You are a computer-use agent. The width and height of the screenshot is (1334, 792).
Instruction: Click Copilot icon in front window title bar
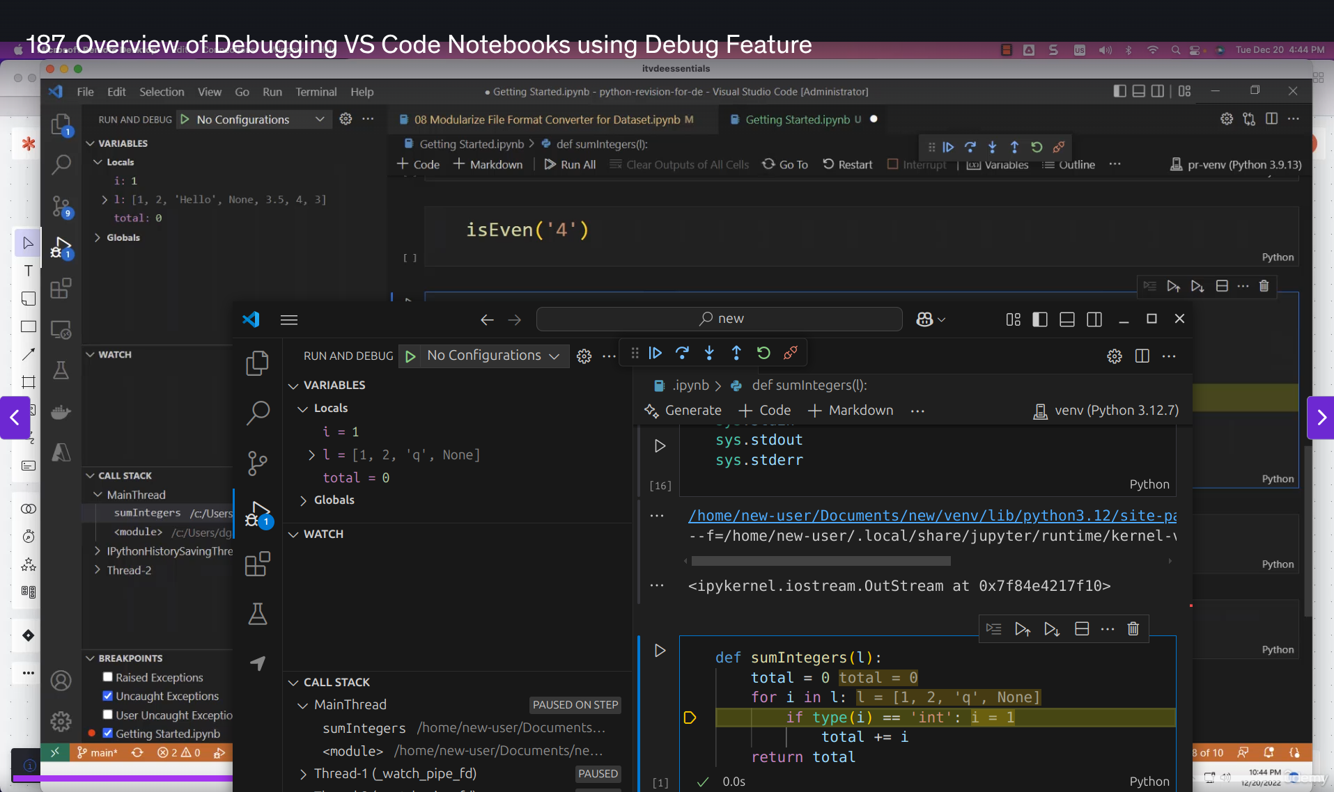tap(924, 319)
